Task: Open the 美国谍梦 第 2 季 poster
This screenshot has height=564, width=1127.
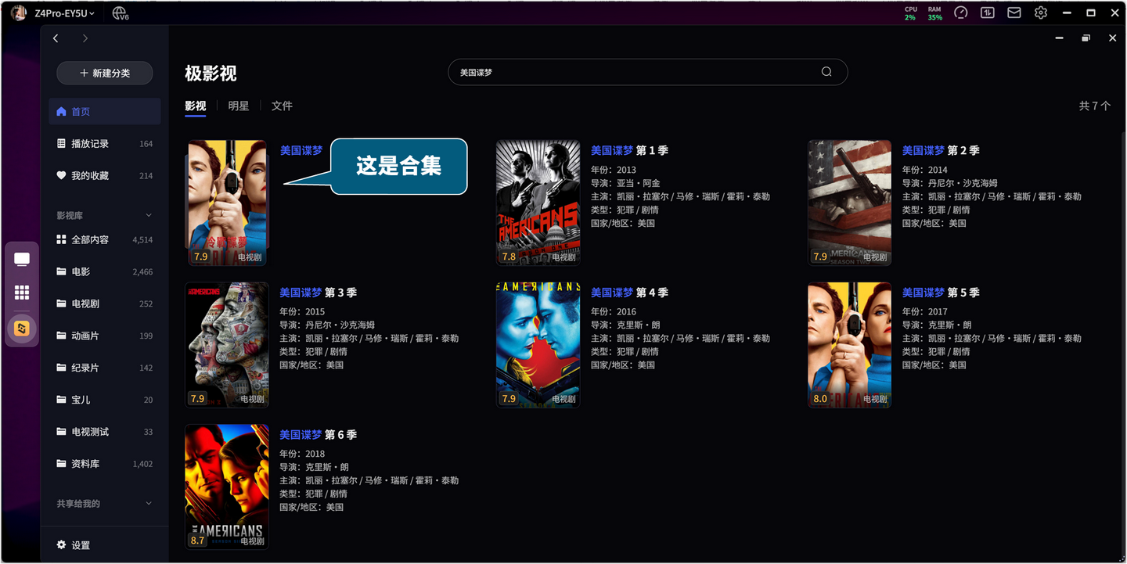Action: [850, 203]
